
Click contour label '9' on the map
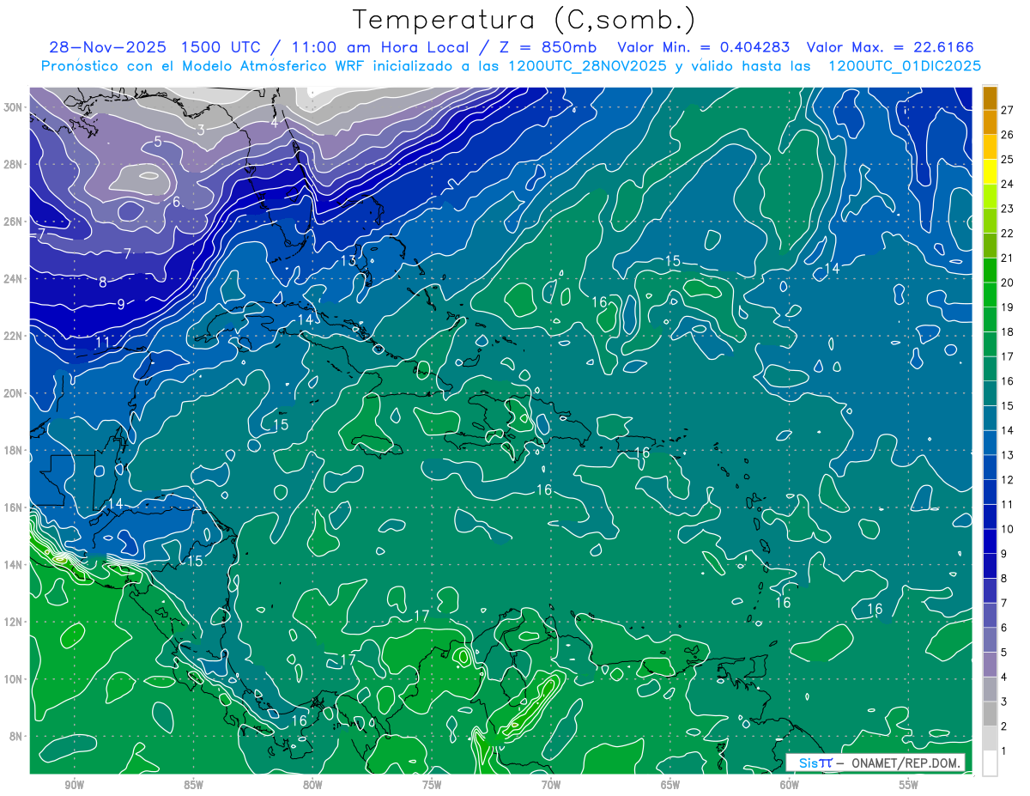coord(121,304)
